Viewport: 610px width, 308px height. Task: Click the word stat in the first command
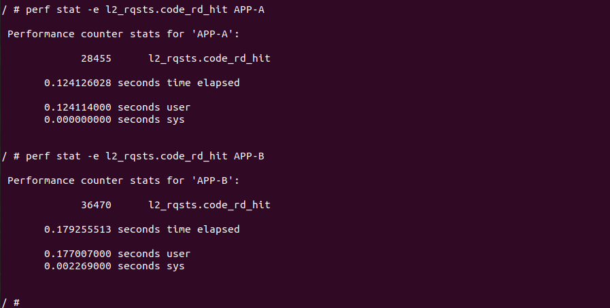coord(68,9)
